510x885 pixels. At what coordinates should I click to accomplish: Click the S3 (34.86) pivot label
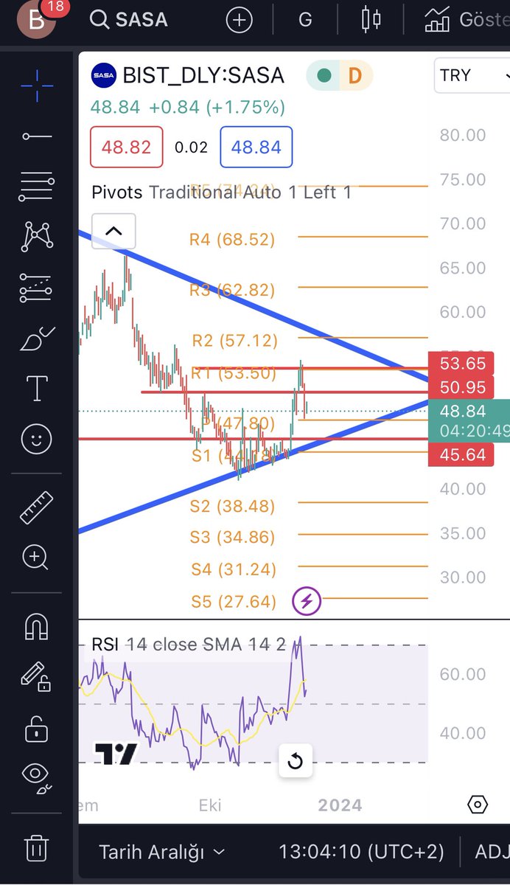pyautogui.click(x=233, y=537)
